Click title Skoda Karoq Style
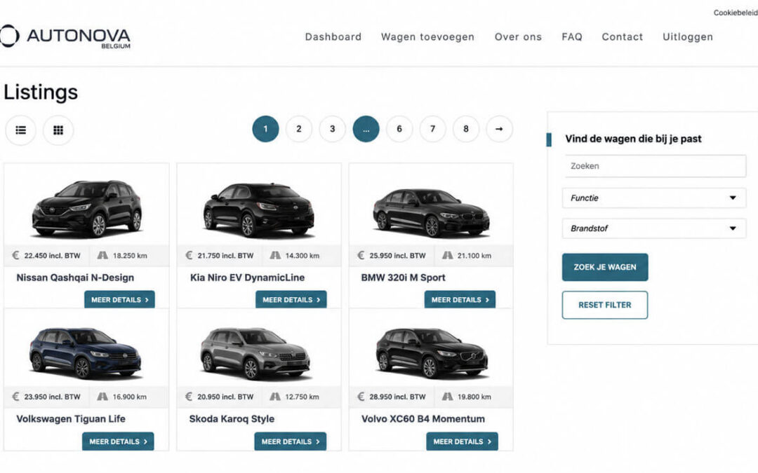The width and height of the screenshot is (758, 473). (x=232, y=419)
